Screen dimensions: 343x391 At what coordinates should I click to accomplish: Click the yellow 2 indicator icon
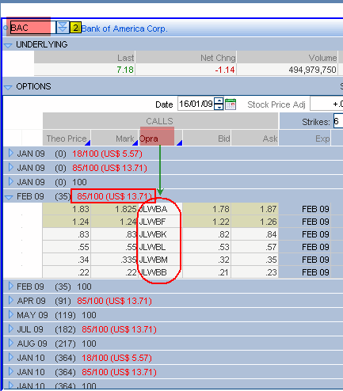pyautogui.click(x=75, y=28)
